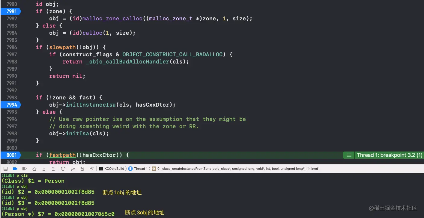The image size is (424, 218).
Task: Open the Thread 1 jump bar item
Action: coord(138,169)
